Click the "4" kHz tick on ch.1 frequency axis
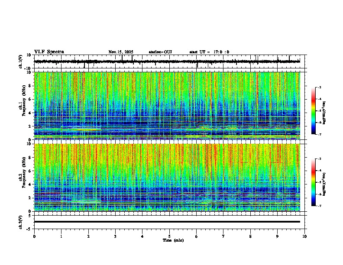343x265 pixels. [30, 113]
